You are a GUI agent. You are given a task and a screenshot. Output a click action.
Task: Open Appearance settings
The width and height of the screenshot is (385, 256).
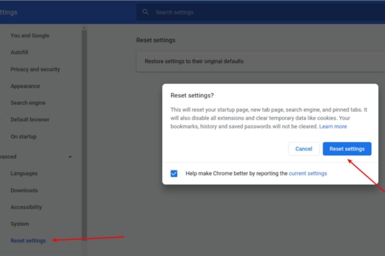[25, 86]
